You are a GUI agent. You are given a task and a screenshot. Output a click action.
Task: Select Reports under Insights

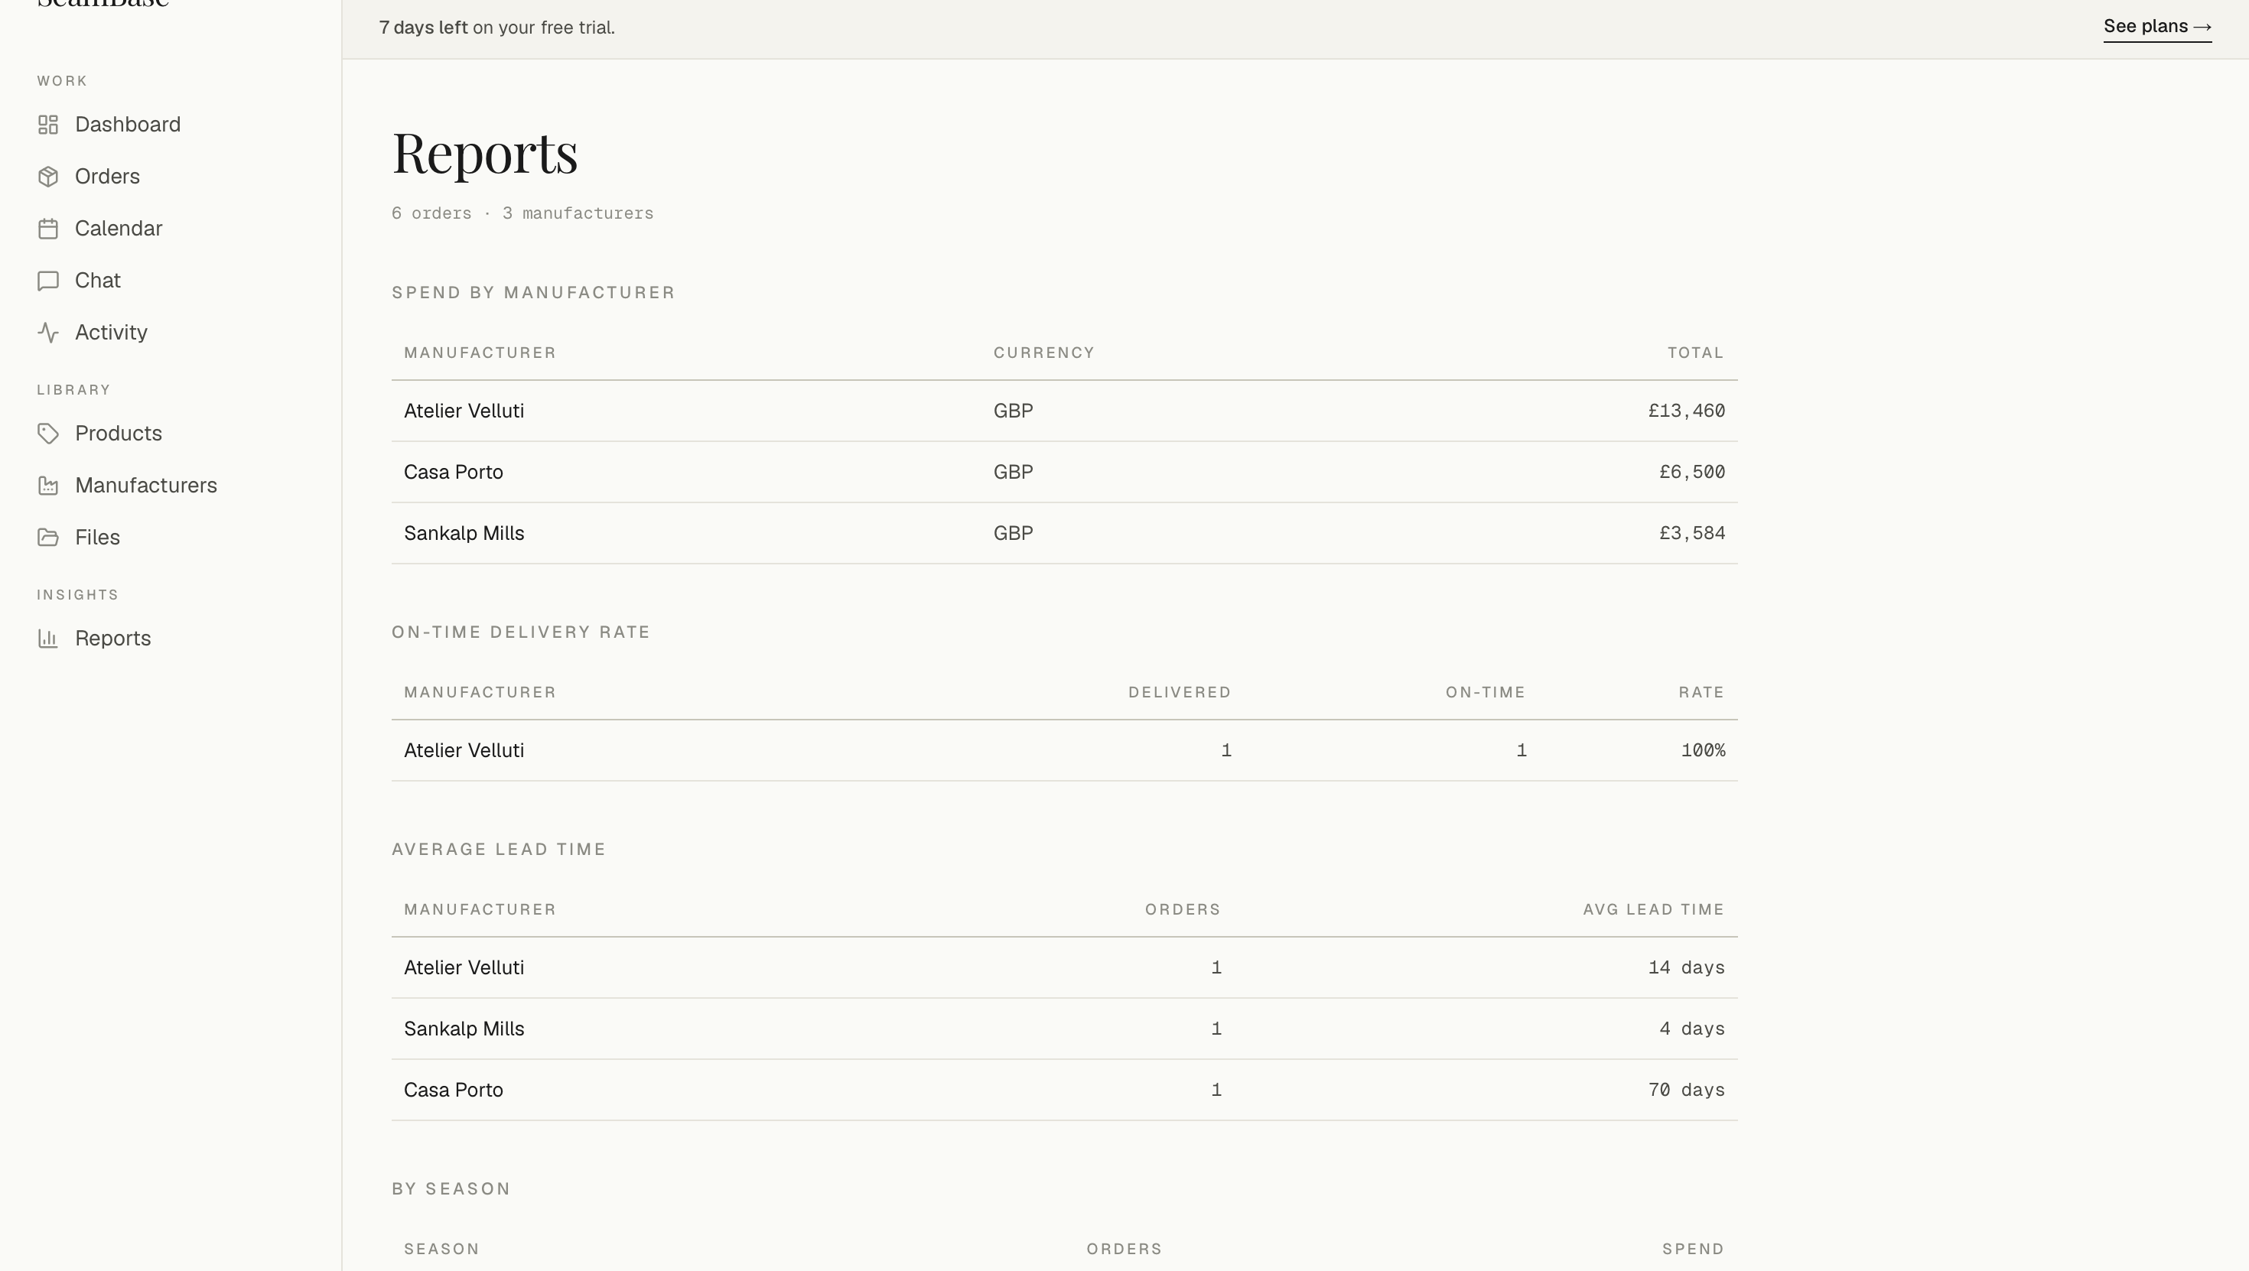112,639
